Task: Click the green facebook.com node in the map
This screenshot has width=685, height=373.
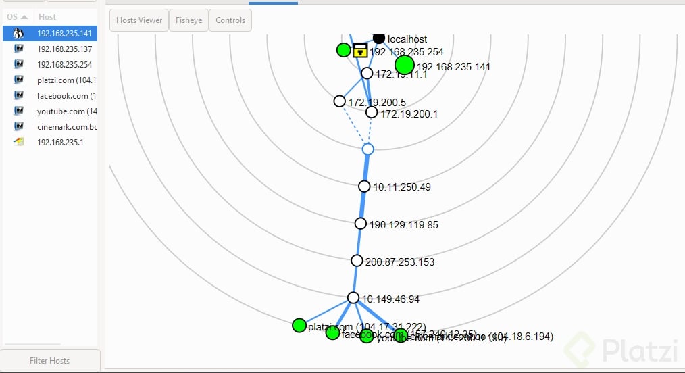Action: coord(332,333)
